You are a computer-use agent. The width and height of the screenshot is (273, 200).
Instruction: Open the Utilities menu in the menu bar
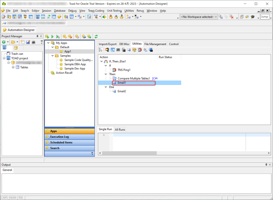(x=129, y=11)
